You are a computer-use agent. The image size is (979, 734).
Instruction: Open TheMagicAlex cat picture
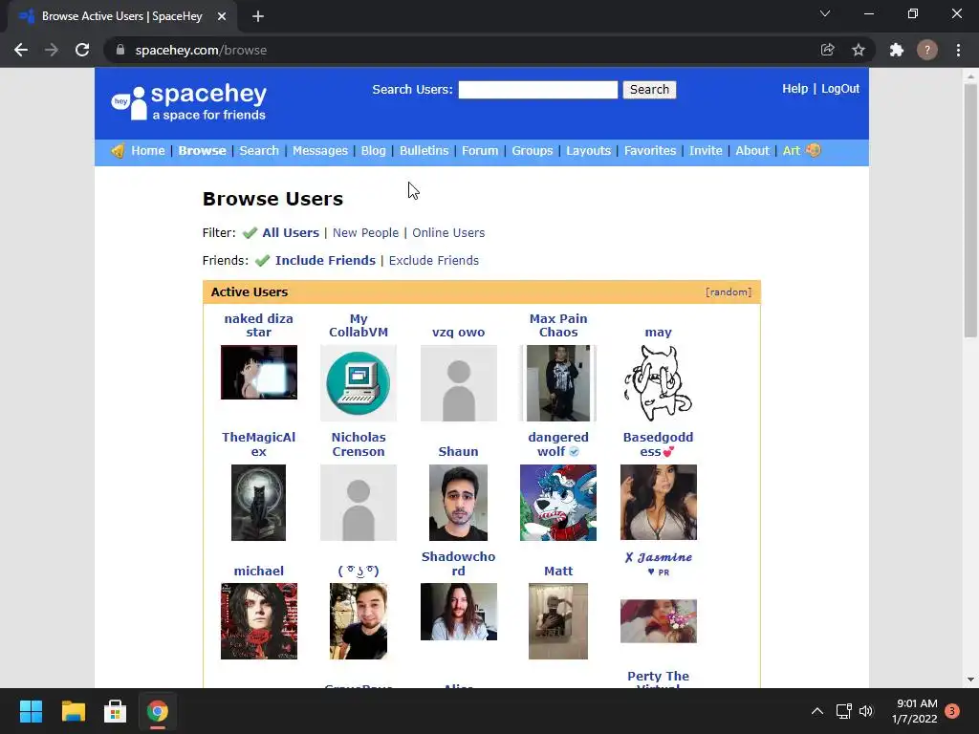pyautogui.click(x=258, y=503)
